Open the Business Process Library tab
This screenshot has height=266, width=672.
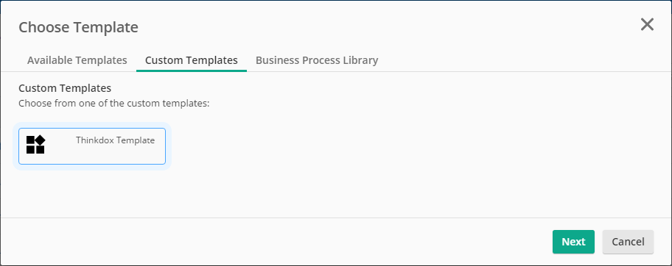click(x=317, y=60)
